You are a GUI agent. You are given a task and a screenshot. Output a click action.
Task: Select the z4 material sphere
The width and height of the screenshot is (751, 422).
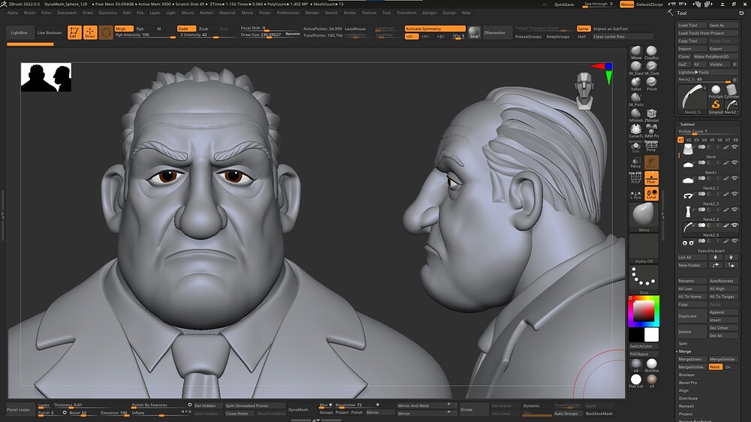635,365
